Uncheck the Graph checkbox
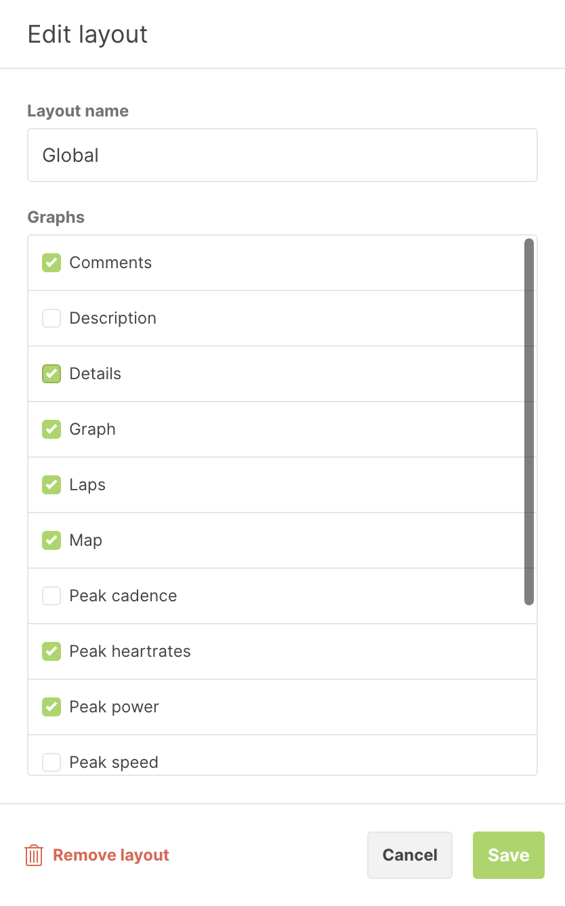The width and height of the screenshot is (565, 906). click(x=51, y=429)
